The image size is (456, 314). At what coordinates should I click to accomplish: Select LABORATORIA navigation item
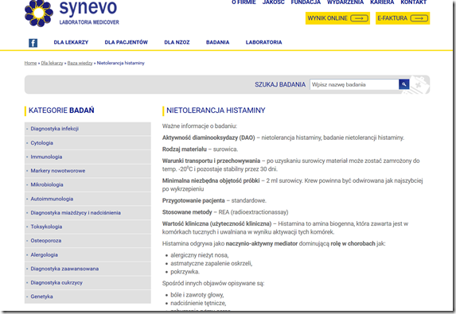(x=263, y=42)
